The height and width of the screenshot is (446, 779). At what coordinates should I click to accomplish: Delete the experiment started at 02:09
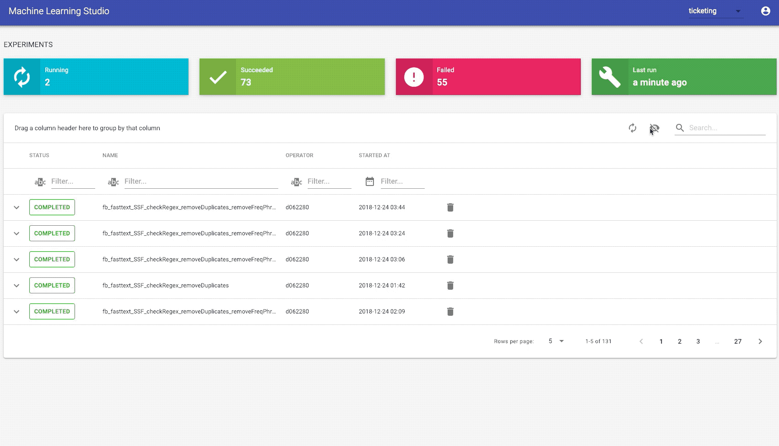tap(450, 312)
